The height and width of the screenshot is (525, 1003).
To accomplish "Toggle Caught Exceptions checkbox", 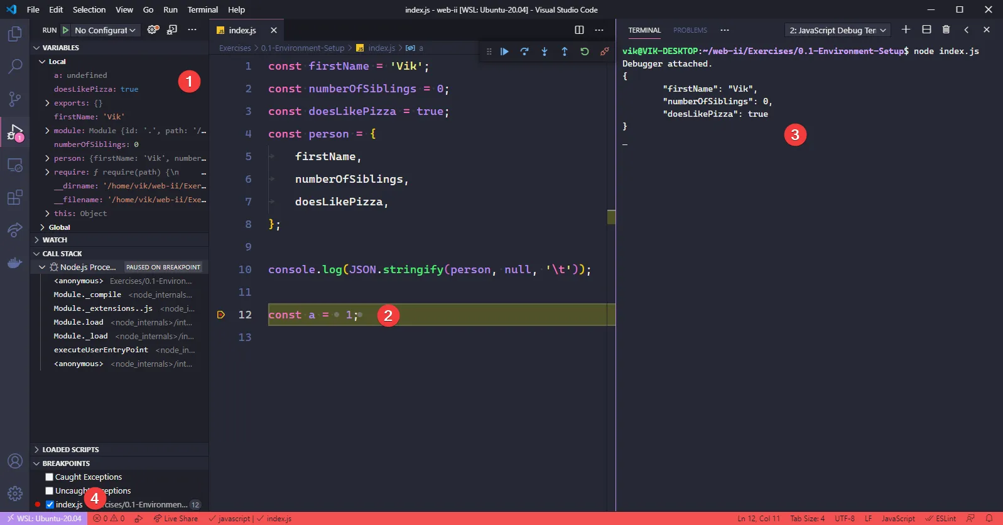I will 50,477.
